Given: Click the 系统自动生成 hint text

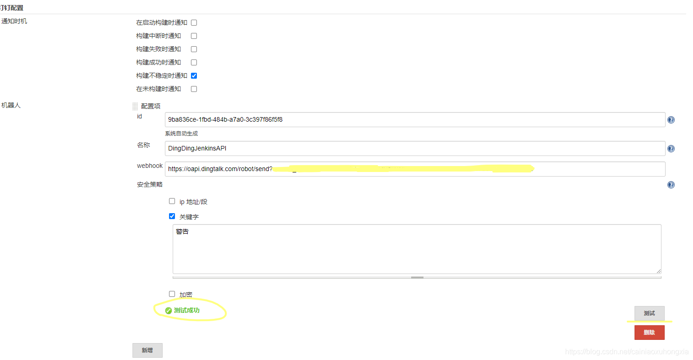Looking at the screenshot, I should click(181, 134).
